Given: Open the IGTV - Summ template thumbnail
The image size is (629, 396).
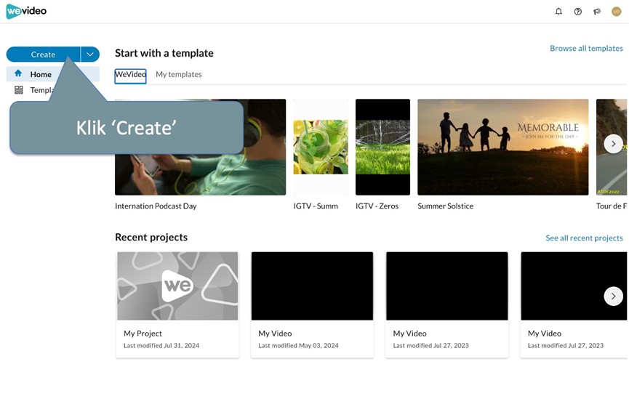Looking at the screenshot, I should tap(321, 147).
